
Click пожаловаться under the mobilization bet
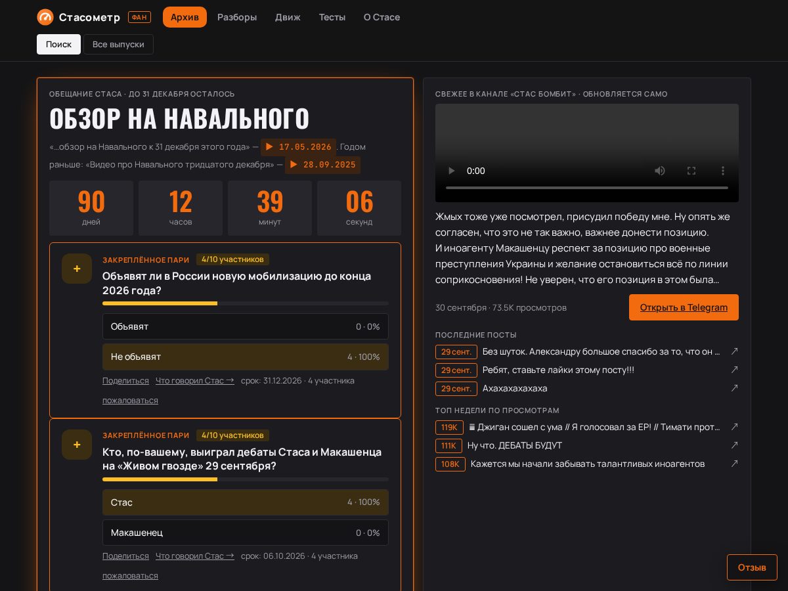[x=130, y=400]
